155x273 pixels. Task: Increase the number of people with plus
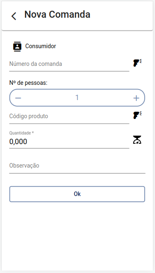pyautogui.click(x=136, y=98)
